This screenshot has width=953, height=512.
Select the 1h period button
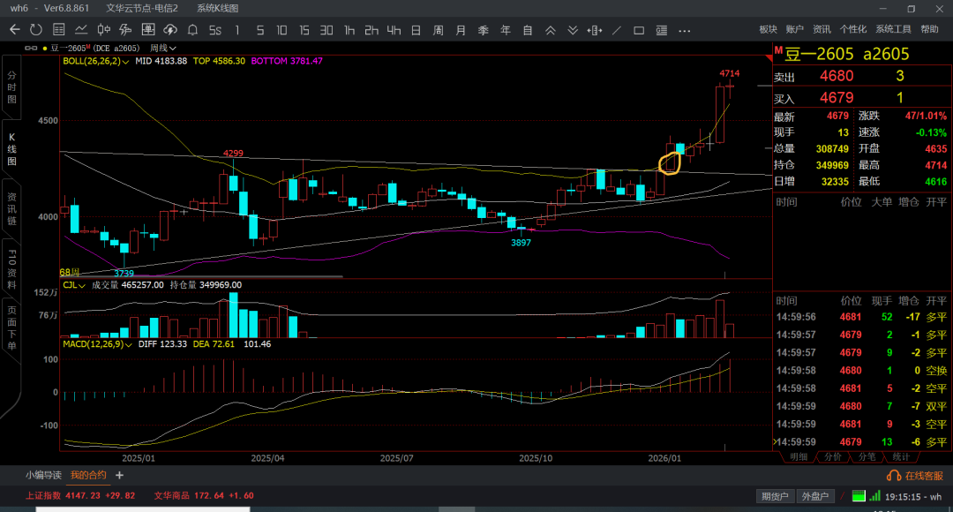click(349, 30)
